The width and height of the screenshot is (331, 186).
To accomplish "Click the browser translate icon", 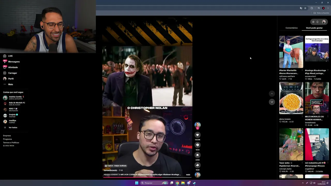I will 301,8.
